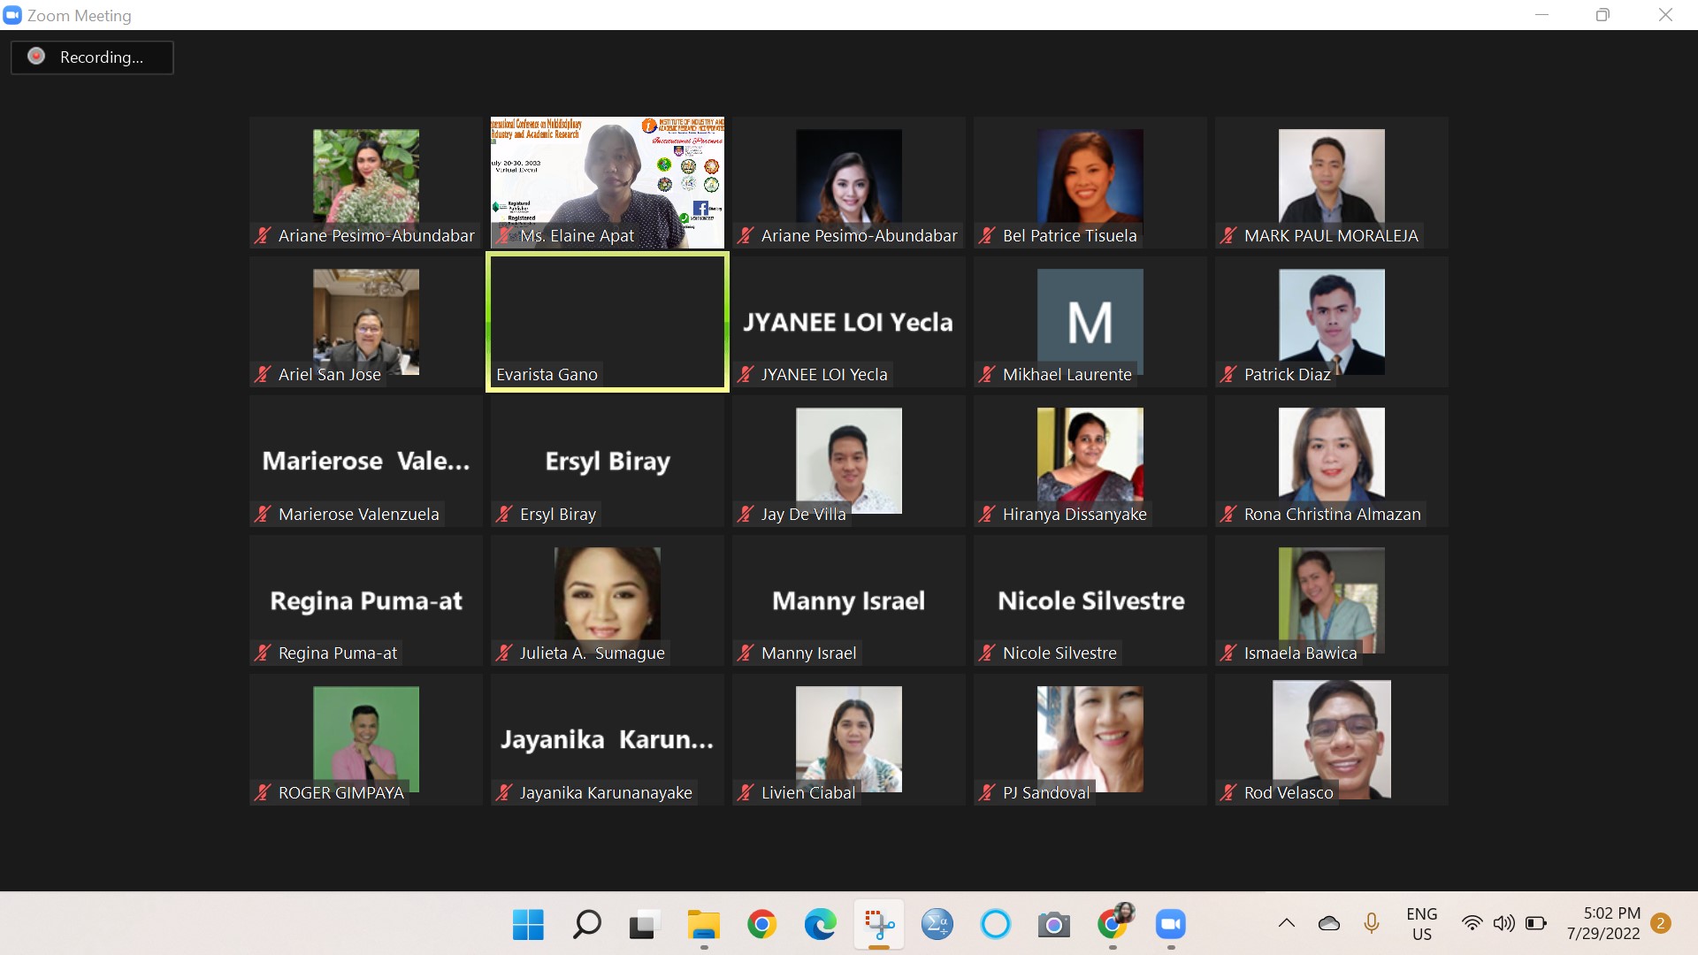The image size is (1698, 955).
Task: Open the notification count badge
Action: tap(1660, 923)
